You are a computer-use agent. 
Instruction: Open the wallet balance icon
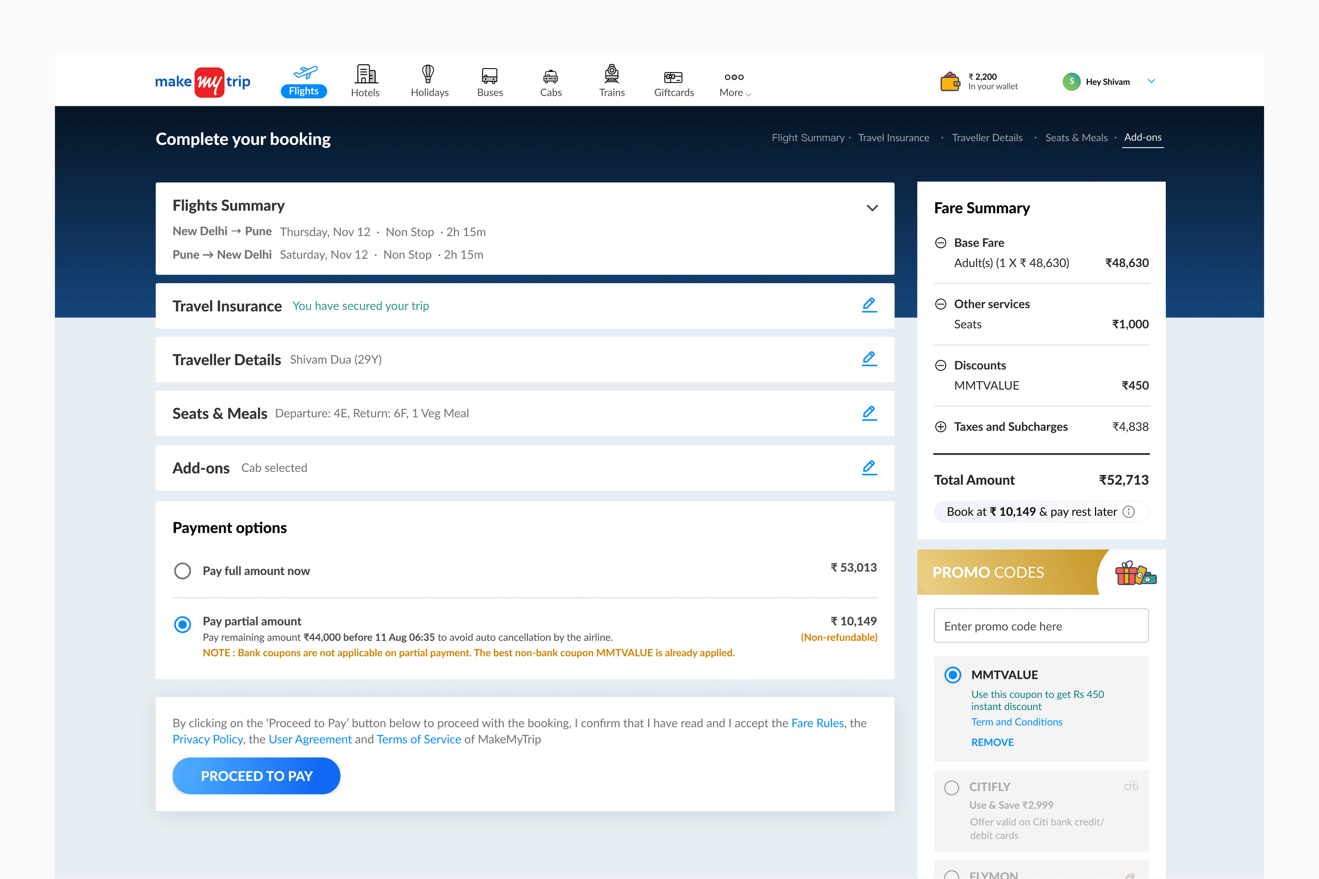click(950, 81)
